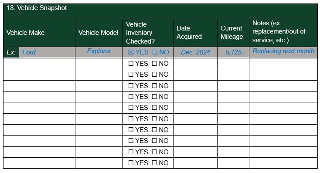The width and height of the screenshot is (320, 173).
Task: Click the first blank Notes cell
Action: (283, 64)
